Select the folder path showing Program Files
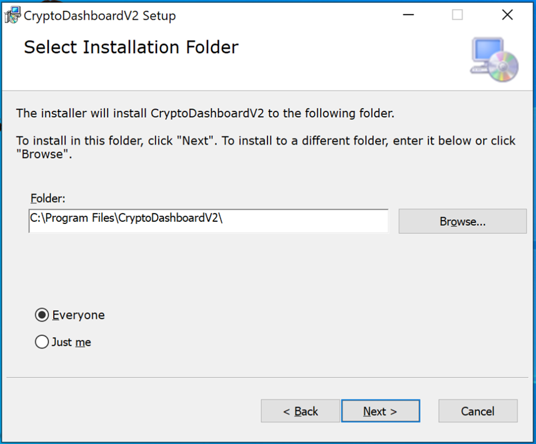The height and width of the screenshot is (444, 536). pos(208,221)
